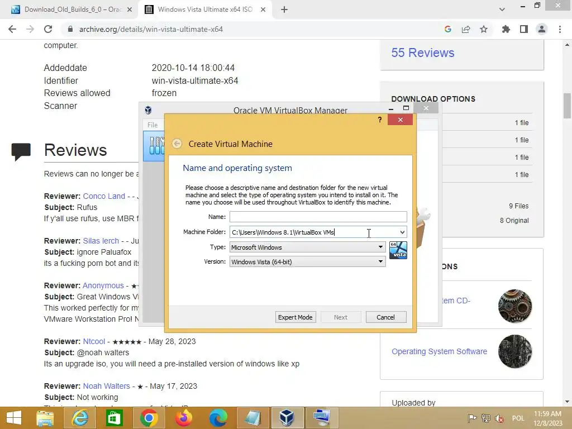
Task: Close the Windows Vista Ultimate tab
Action: tap(263, 10)
